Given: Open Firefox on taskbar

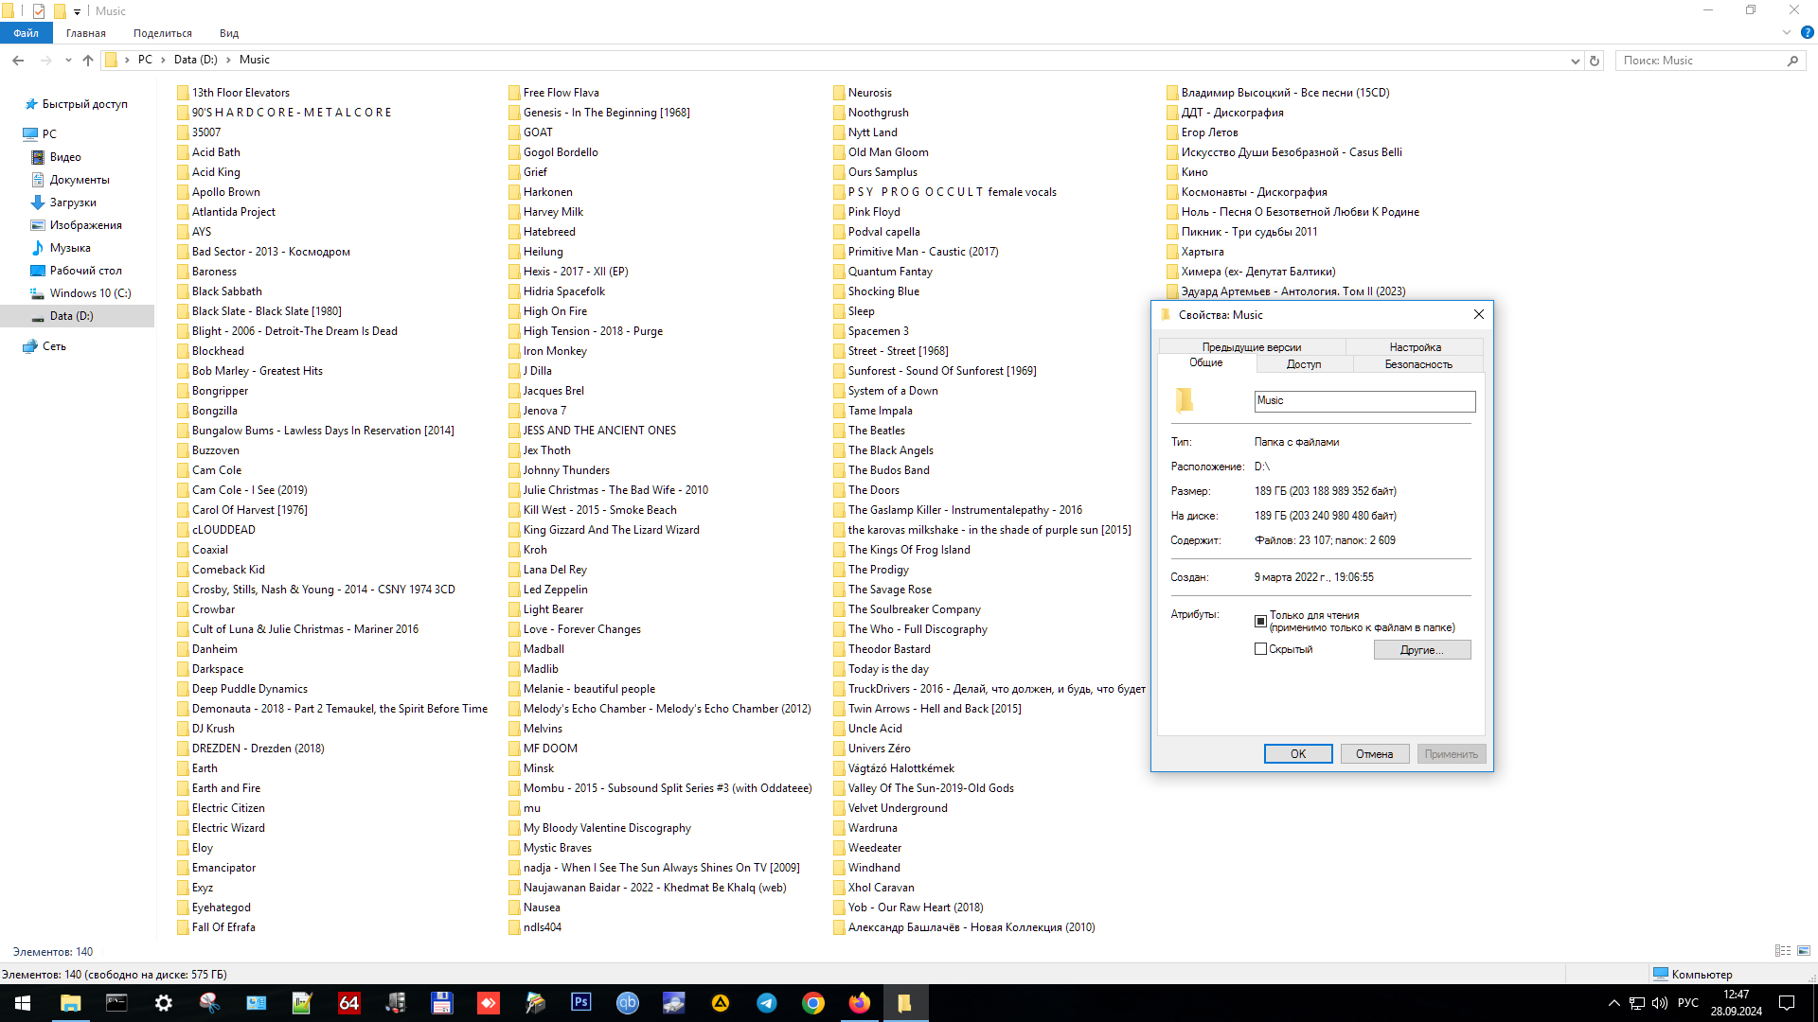Looking at the screenshot, I should (x=860, y=1003).
